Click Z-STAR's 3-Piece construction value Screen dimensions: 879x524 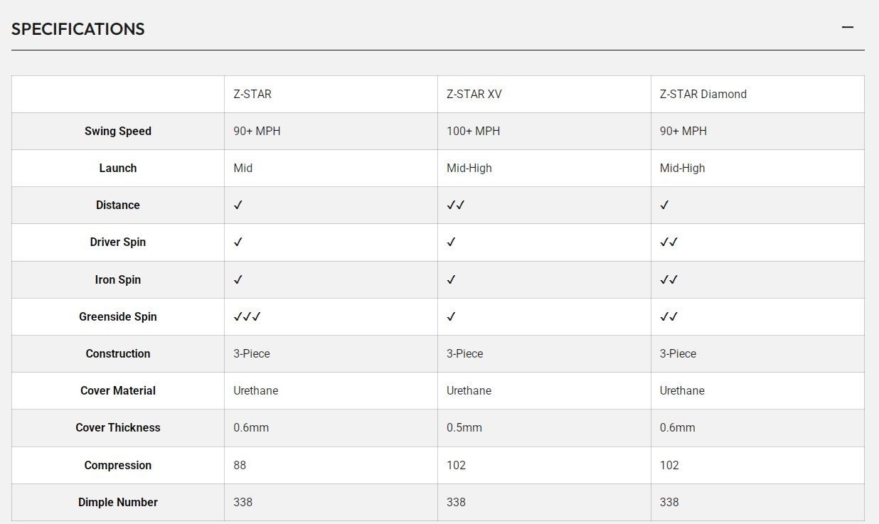click(x=252, y=353)
